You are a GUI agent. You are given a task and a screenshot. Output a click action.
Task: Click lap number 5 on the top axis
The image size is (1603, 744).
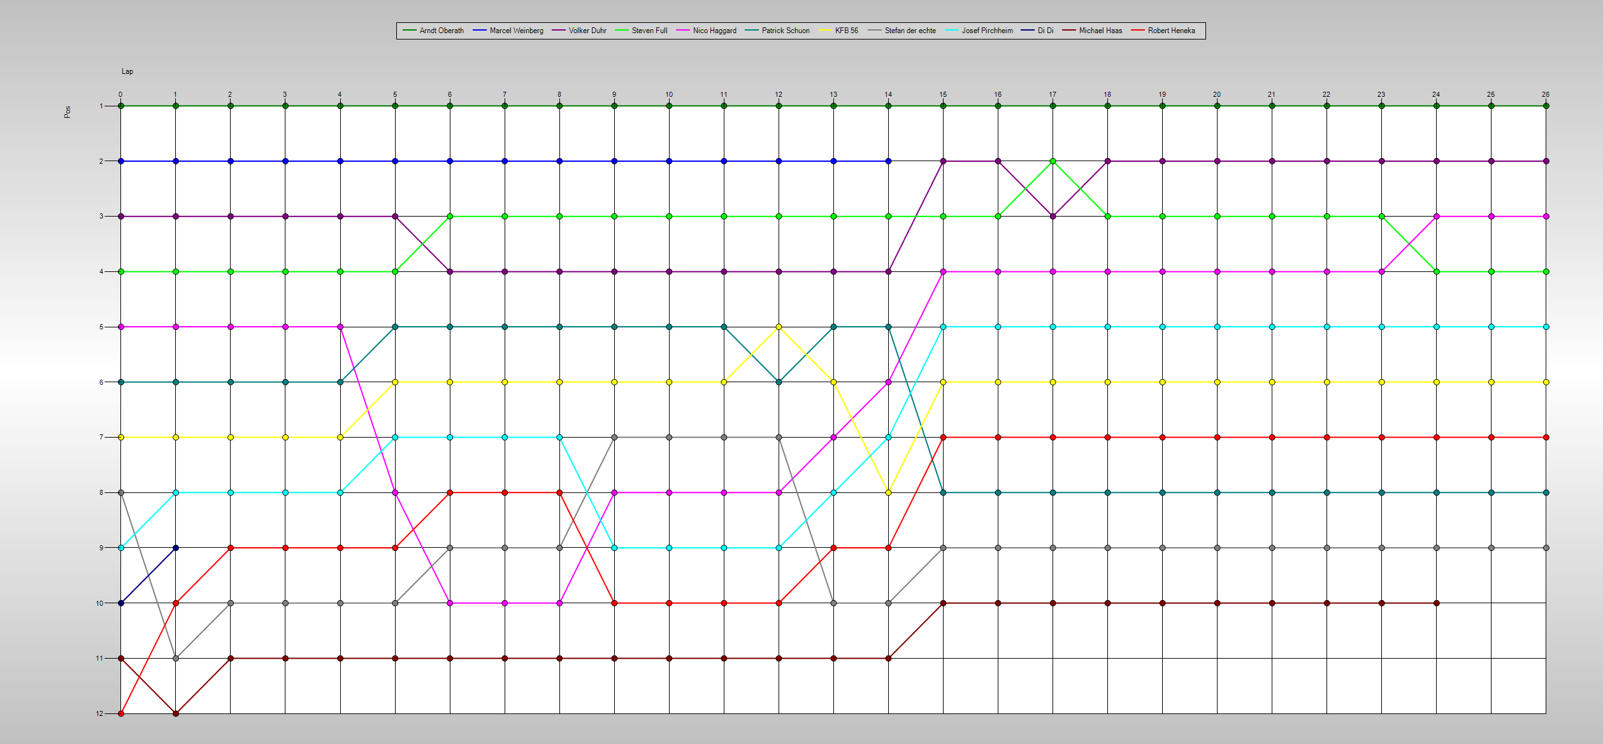[395, 94]
